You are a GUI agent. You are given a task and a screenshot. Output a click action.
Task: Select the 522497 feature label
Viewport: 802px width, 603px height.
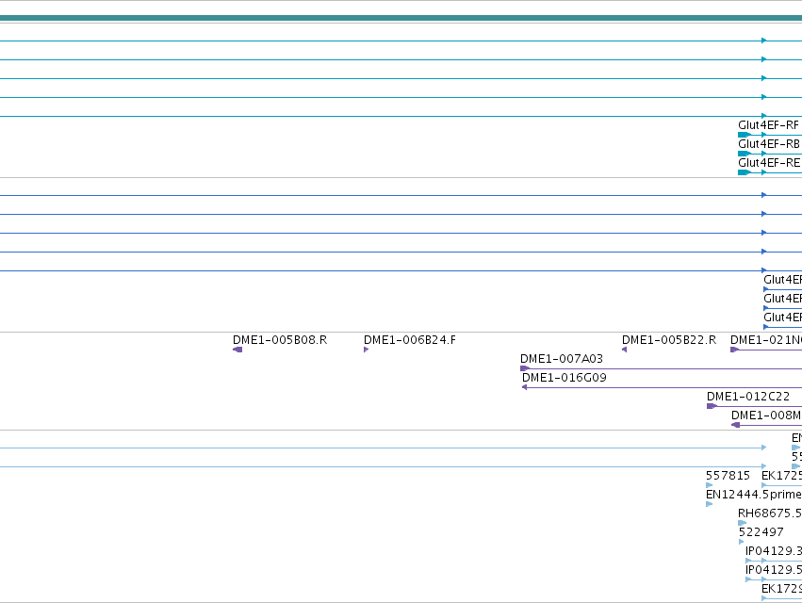click(761, 532)
